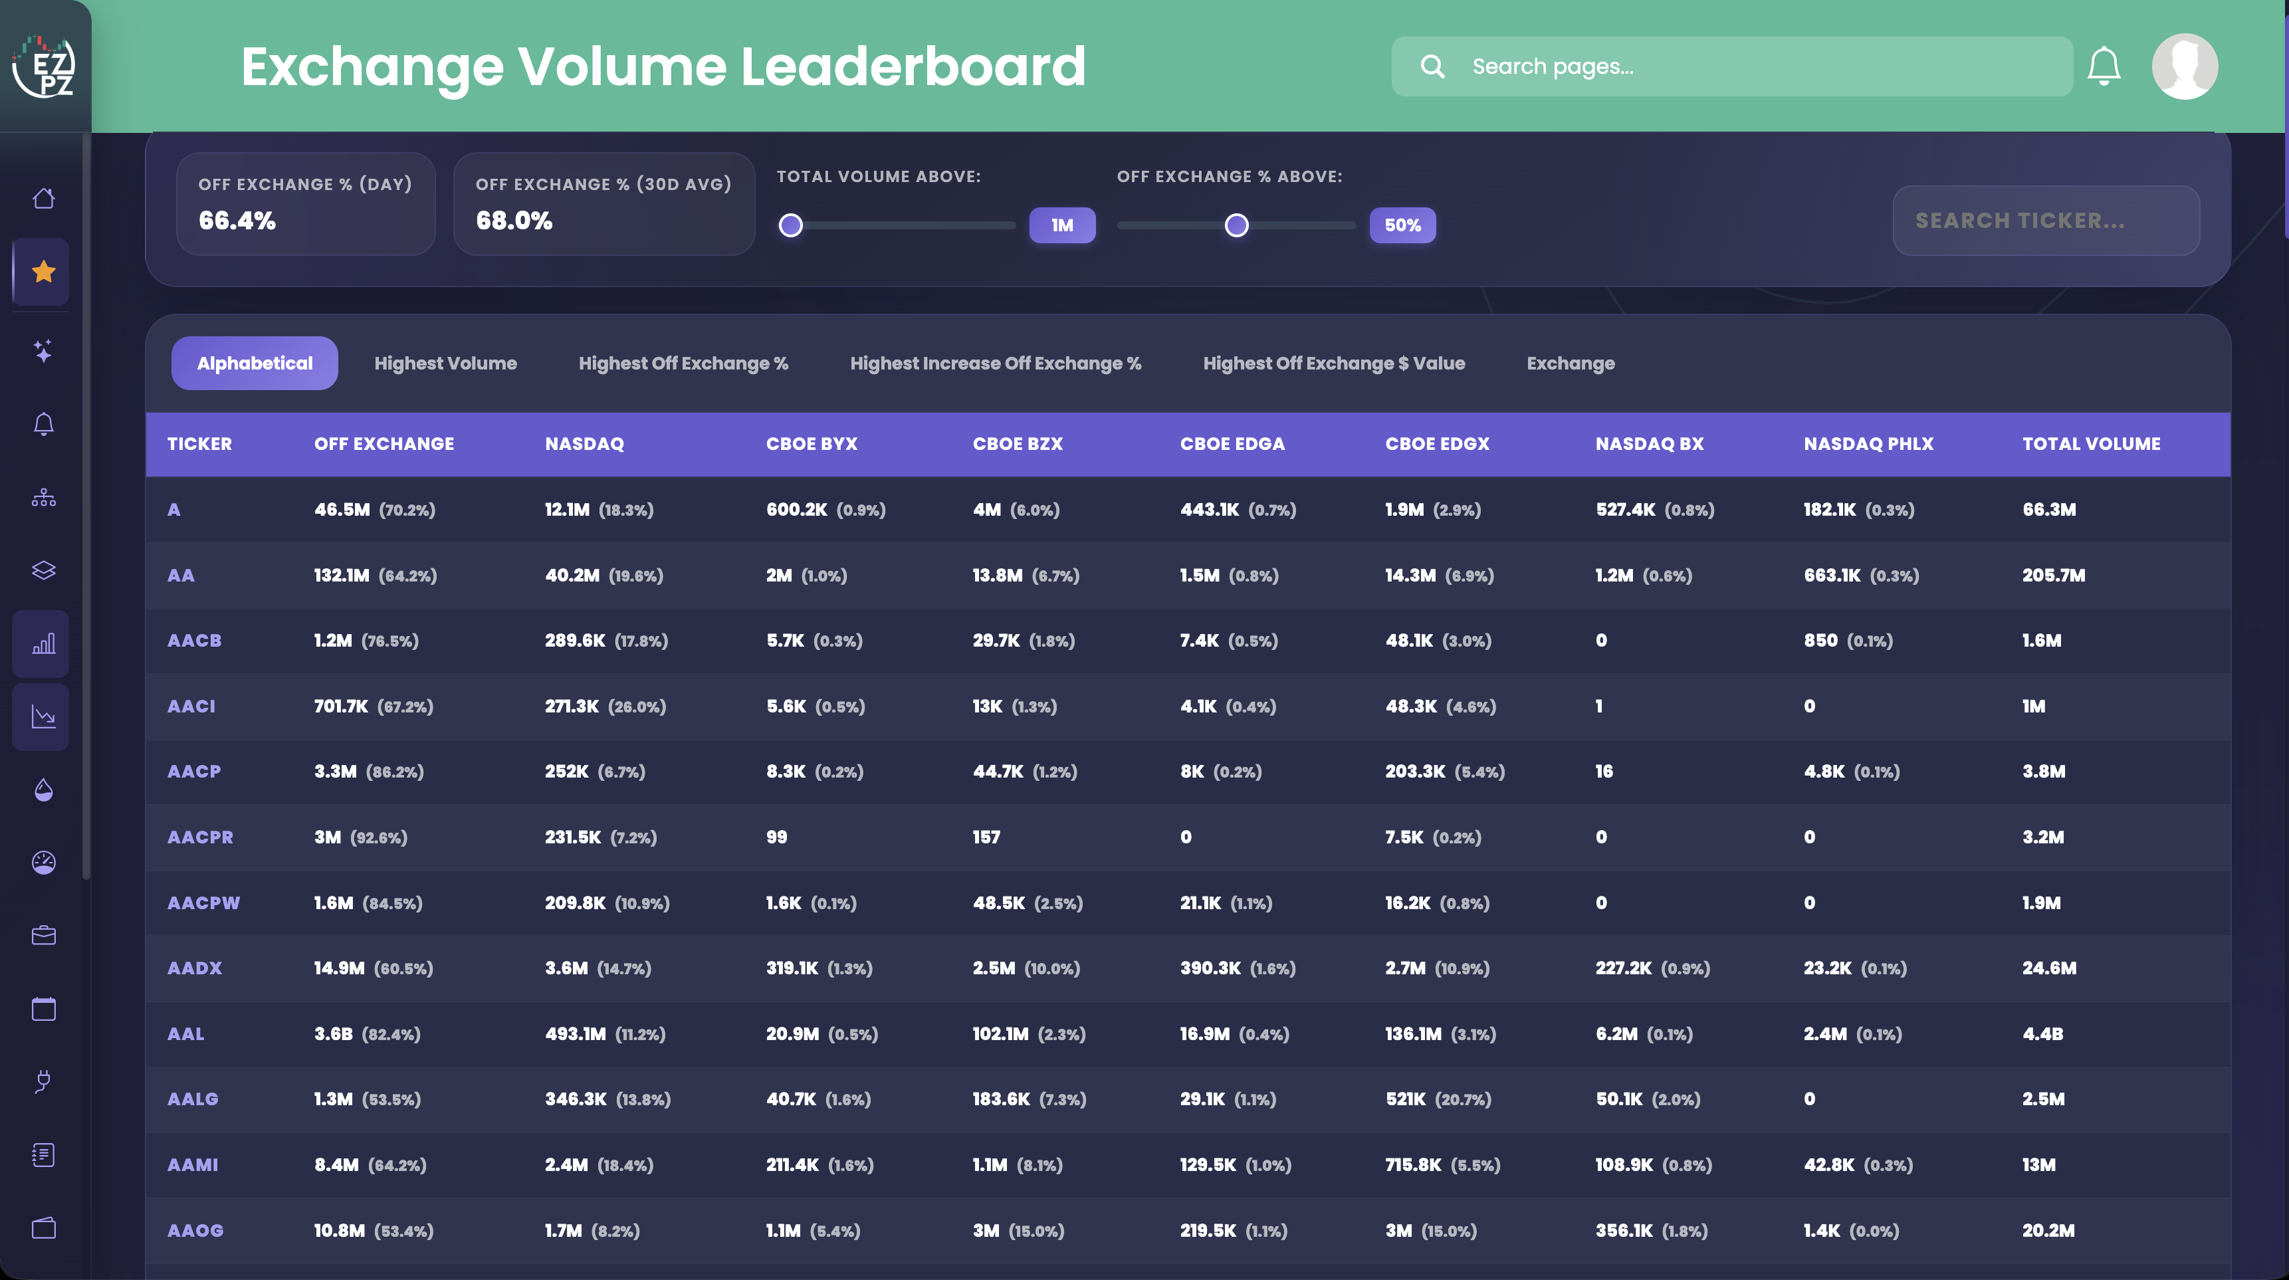Click the 68.0% 30D average value
This screenshot has width=2289, height=1280.
pyautogui.click(x=514, y=221)
